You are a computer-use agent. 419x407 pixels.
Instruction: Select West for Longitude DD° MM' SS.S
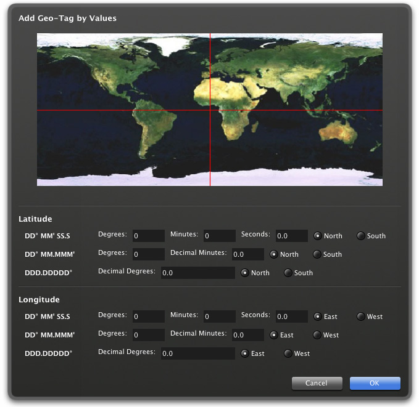click(361, 316)
